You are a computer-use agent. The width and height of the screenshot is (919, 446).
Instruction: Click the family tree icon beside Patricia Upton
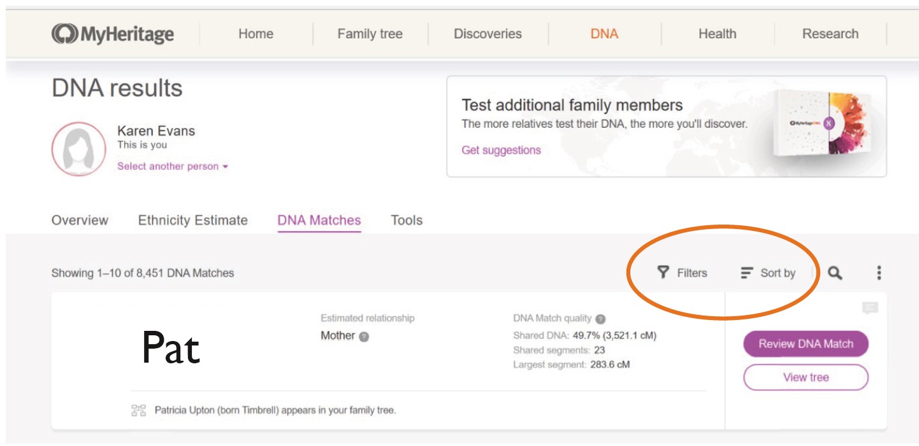click(138, 410)
